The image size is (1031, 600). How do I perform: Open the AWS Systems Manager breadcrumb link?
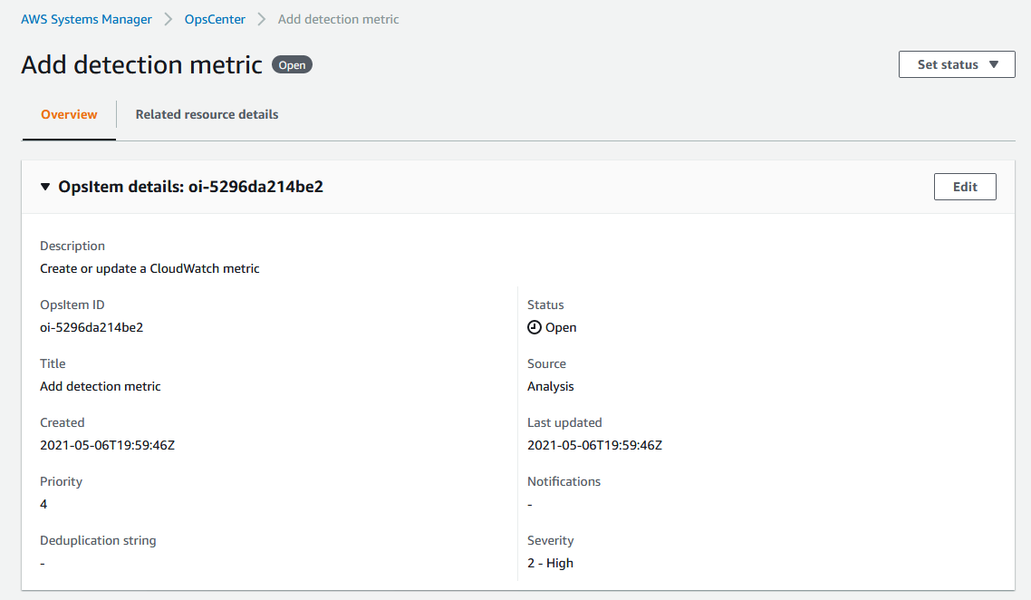point(86,19)
